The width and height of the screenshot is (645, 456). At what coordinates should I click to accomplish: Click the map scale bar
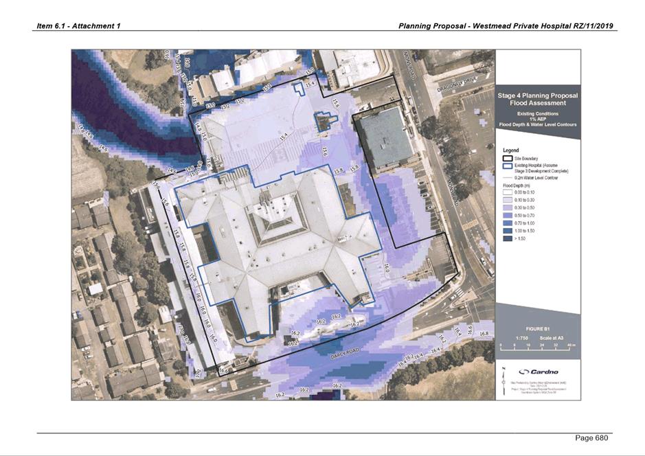[539, 347]
